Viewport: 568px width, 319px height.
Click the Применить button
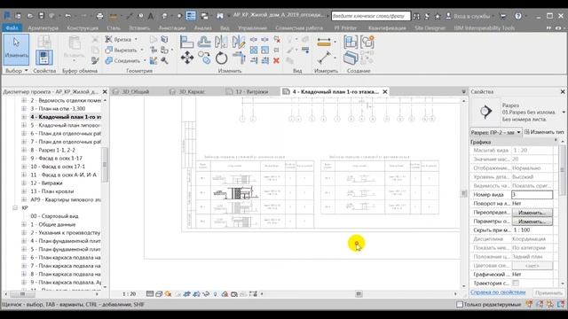(548, 292)
